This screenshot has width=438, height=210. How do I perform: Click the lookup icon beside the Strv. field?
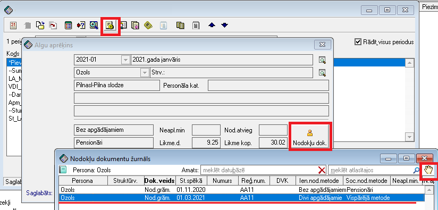pos(322,73)
